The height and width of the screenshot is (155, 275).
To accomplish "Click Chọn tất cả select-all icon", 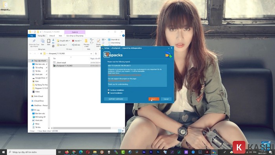I will pyautogui.click(x=109, y=40).
